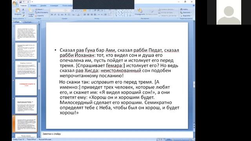
Task: Click Delete (Удалить) slide button
Action: [x=40, y=16]
